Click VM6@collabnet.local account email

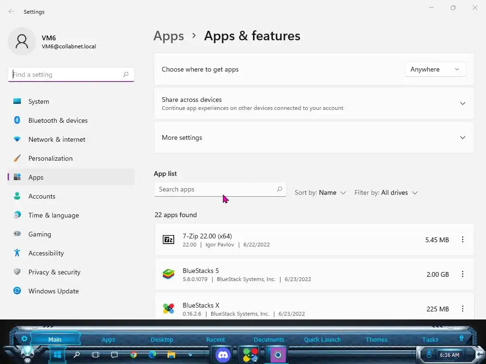pos(69,46)
